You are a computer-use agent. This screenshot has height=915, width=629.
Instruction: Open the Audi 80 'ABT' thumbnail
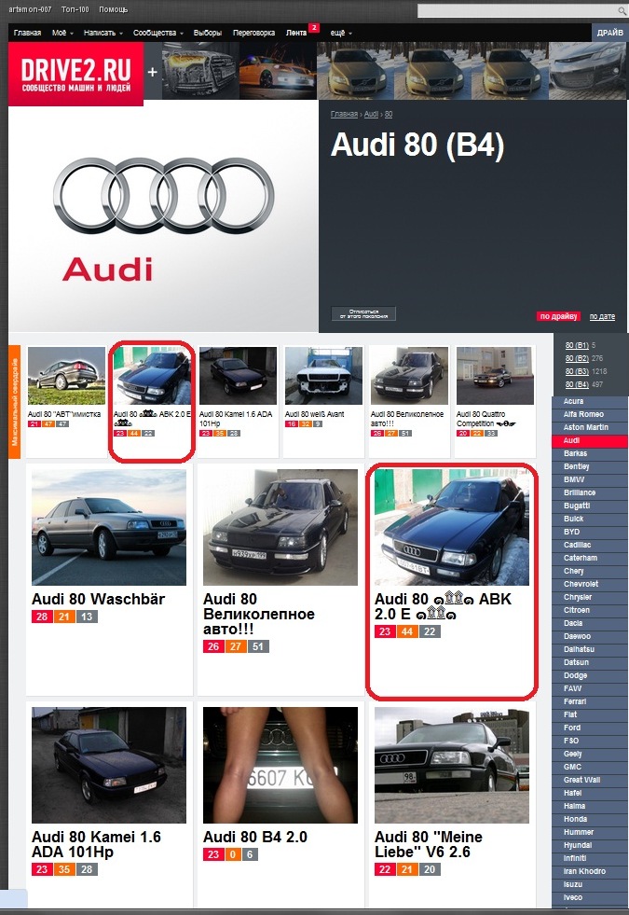click(66, 375)
